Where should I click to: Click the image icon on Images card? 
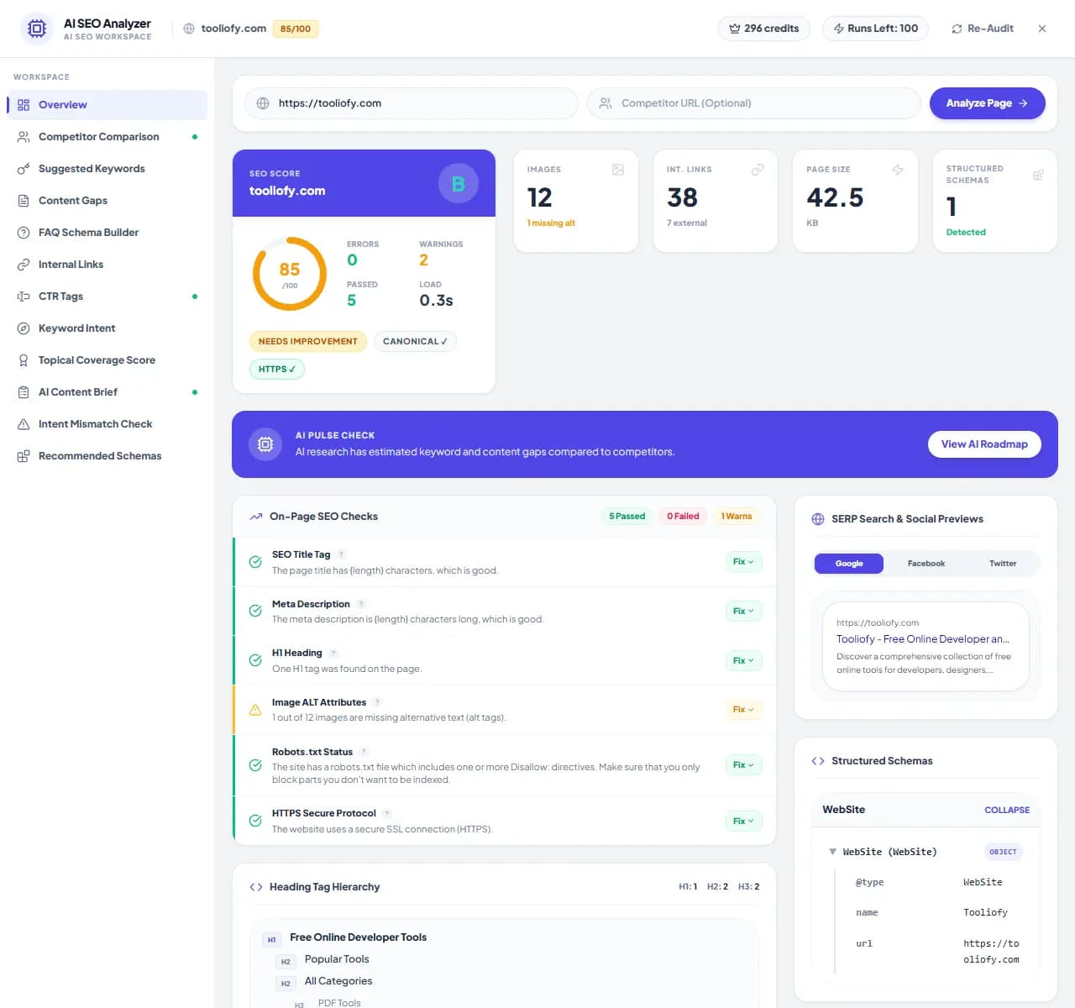click(618, 170)
